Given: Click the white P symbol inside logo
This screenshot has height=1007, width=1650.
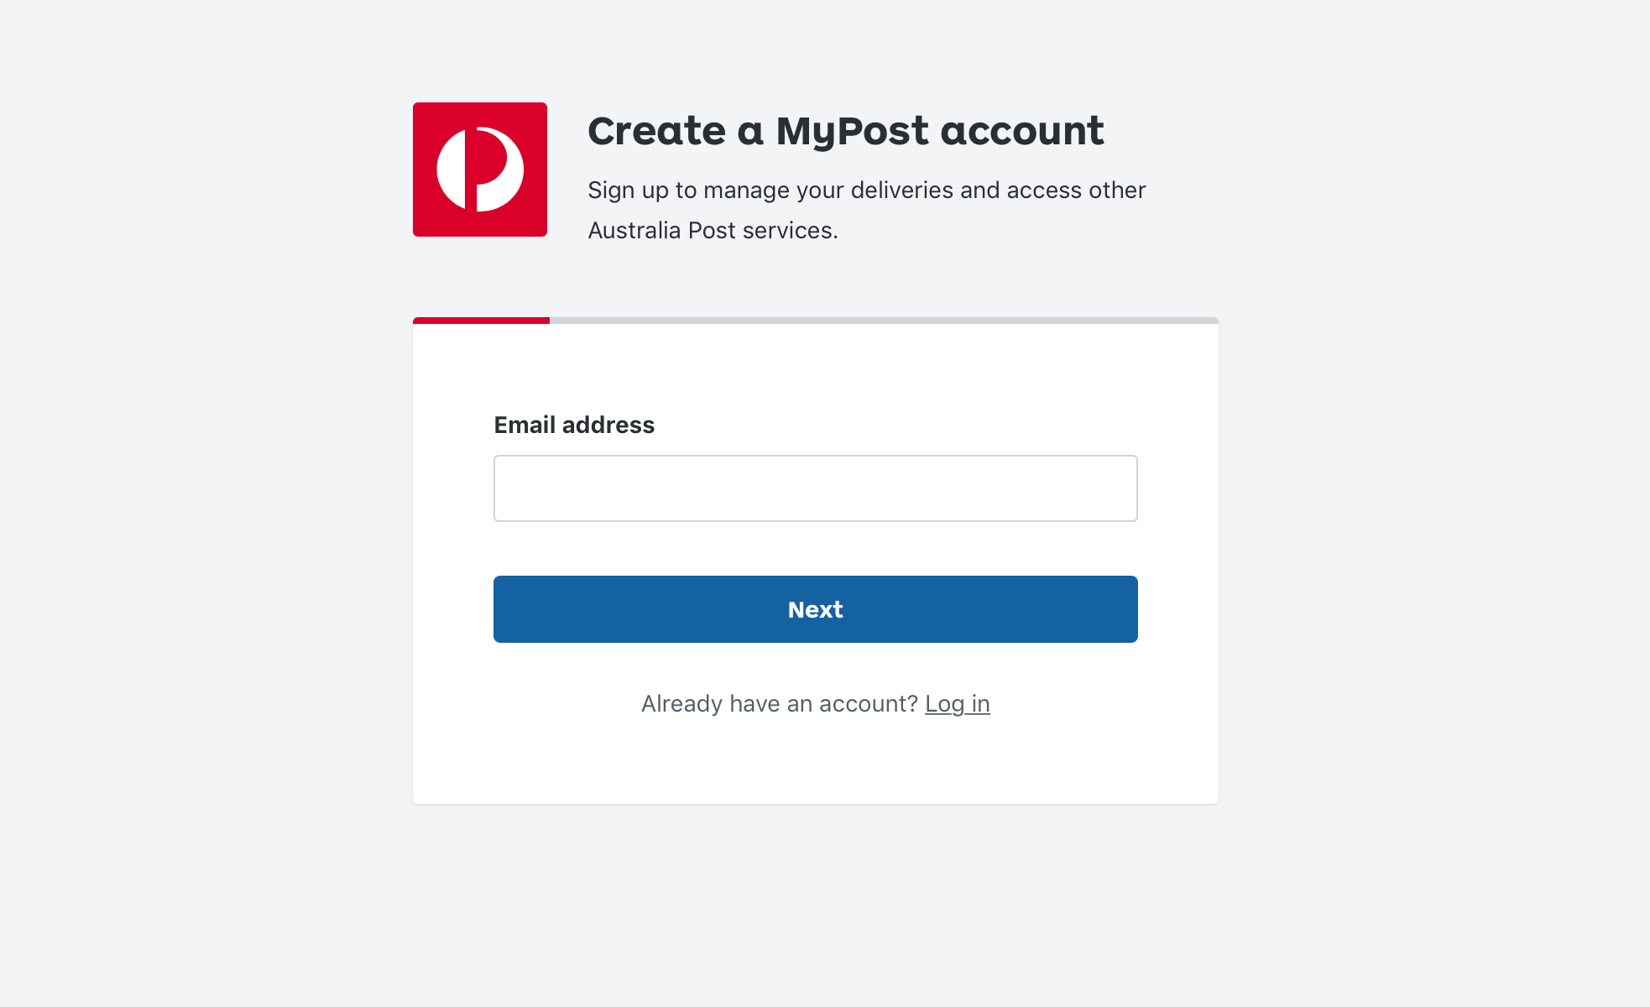Looking at the screenshot, I should (x=480, y=170).
